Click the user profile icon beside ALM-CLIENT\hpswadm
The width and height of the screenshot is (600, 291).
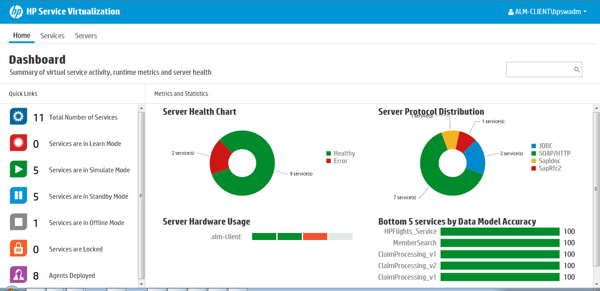click(x=511, y=12)
